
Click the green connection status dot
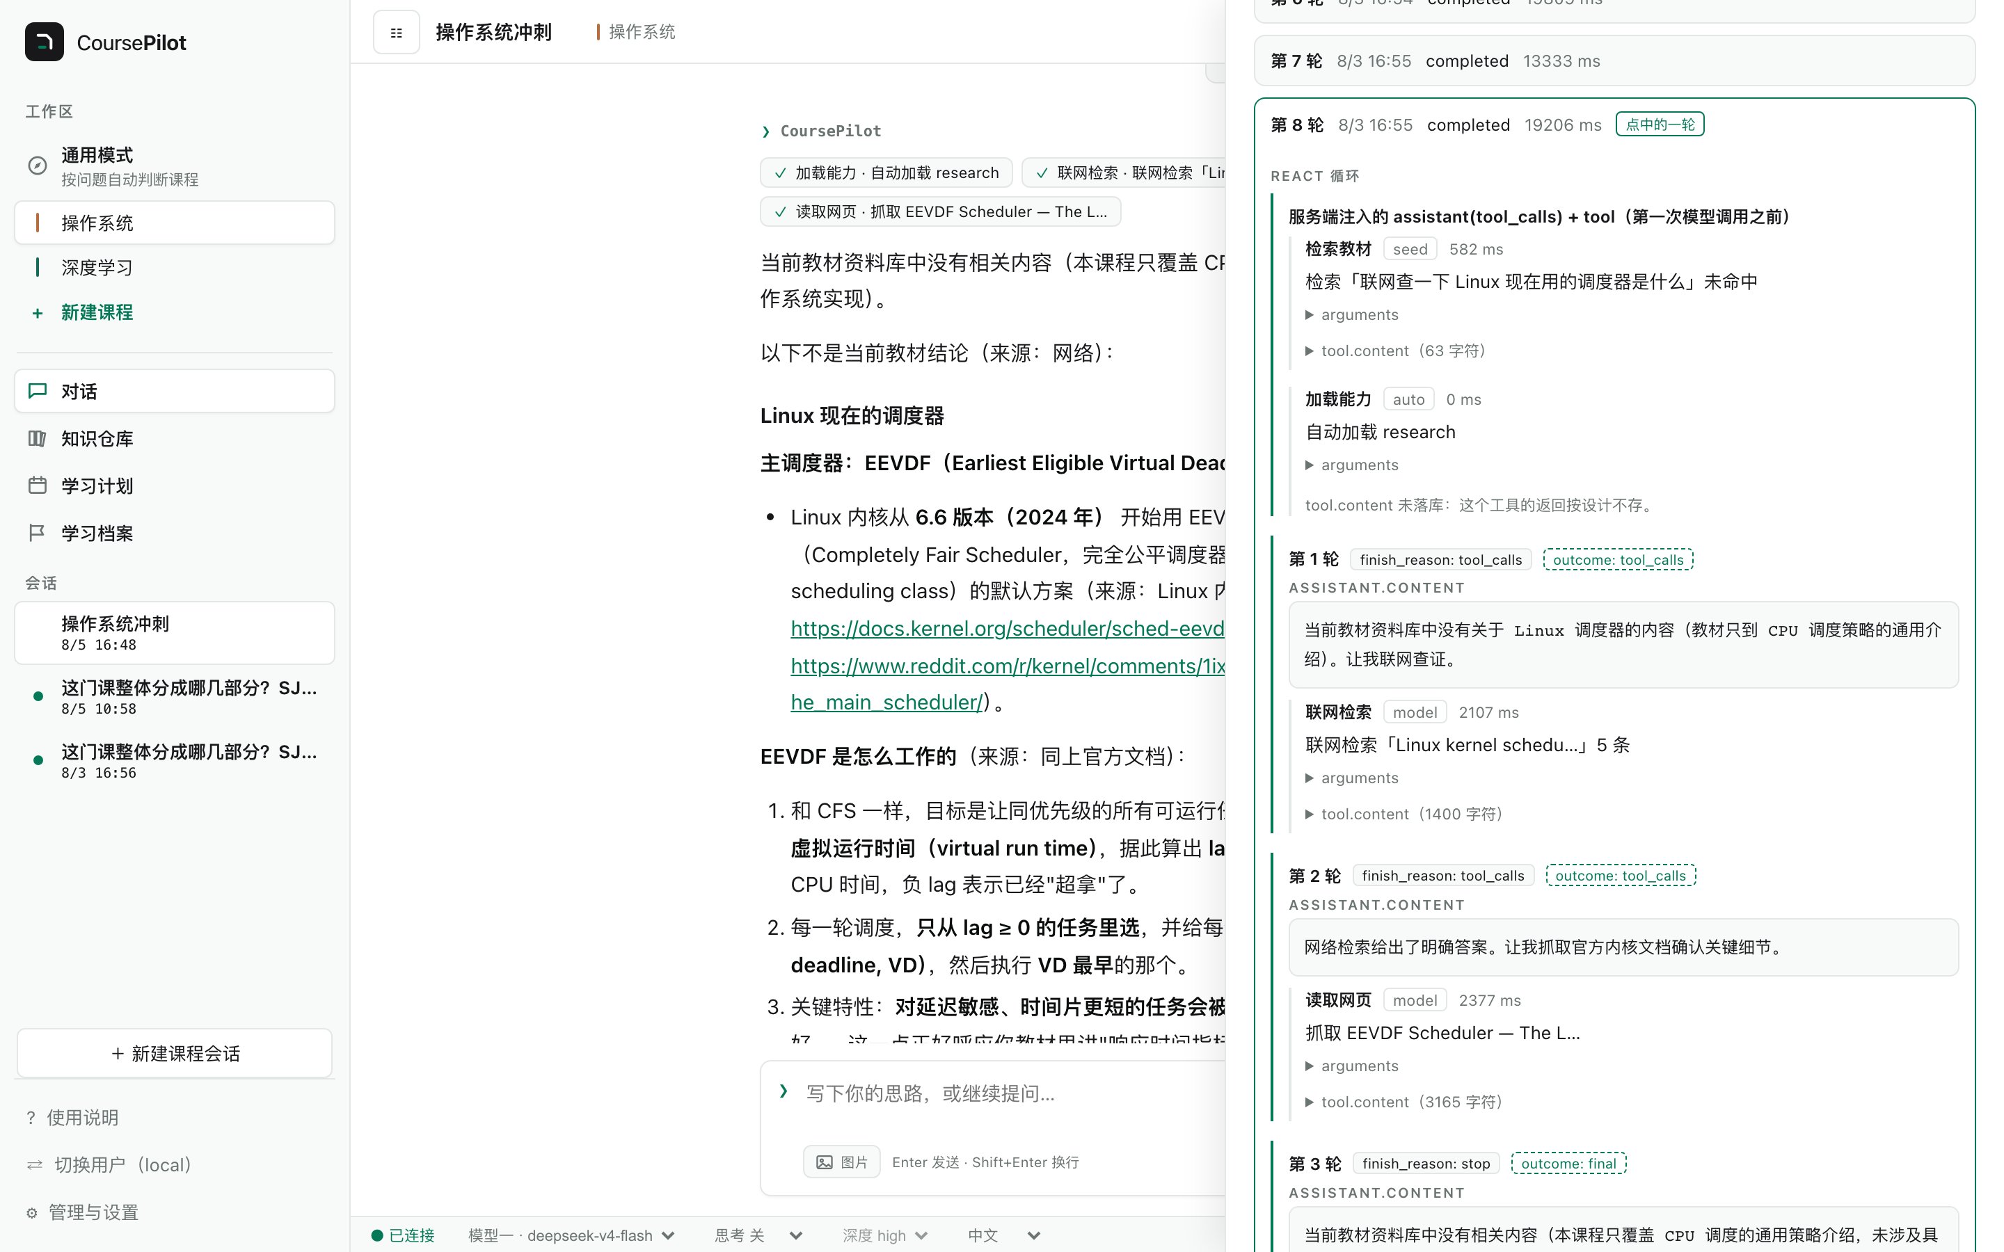click(x=376, y=1235)
